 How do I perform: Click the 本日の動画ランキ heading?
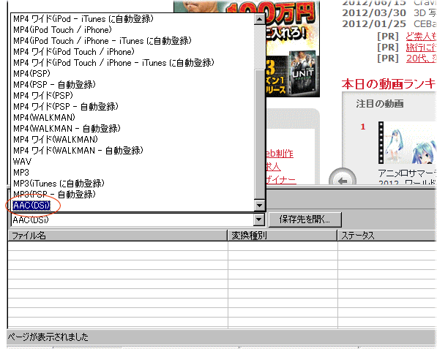389,84
